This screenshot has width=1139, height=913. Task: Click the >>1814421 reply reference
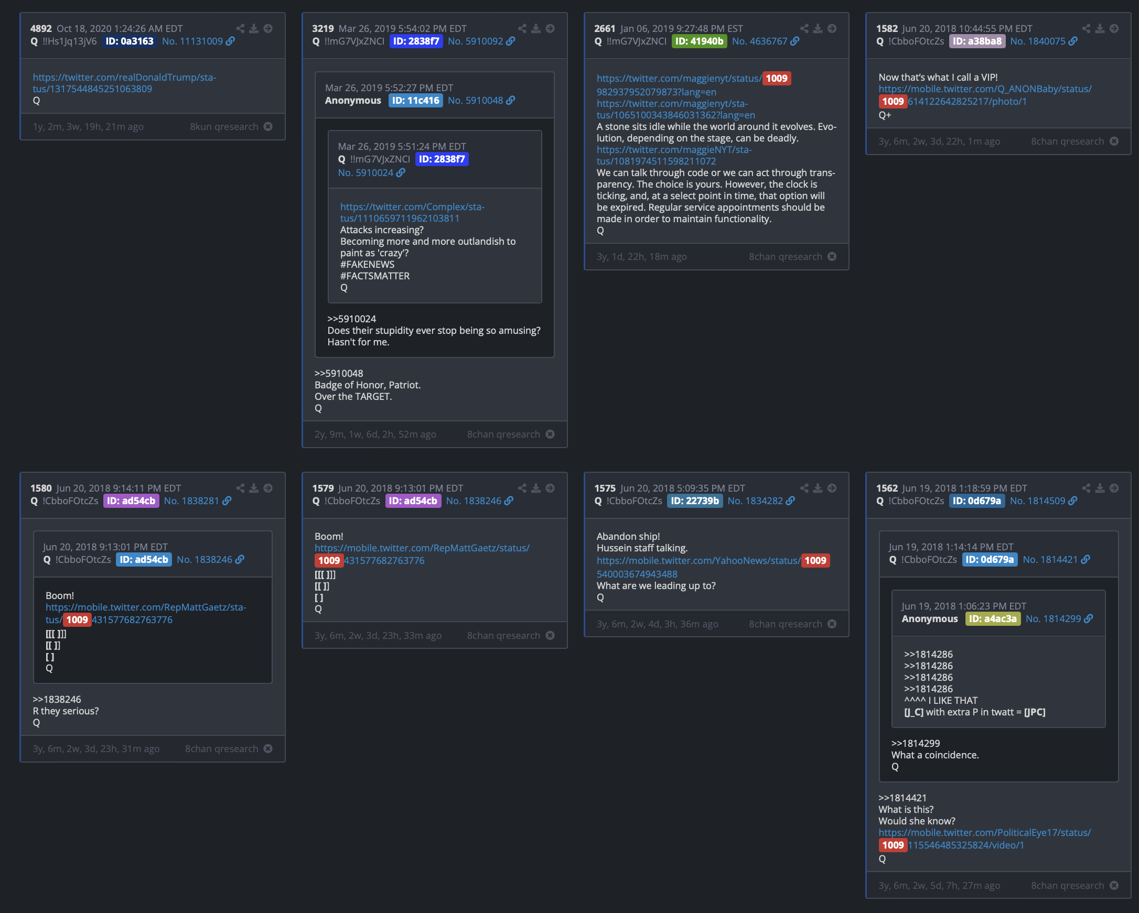pyautogui.click(x=903, y=798)
